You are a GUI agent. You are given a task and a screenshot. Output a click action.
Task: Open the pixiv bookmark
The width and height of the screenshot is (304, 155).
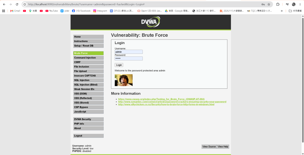[65, 11]
